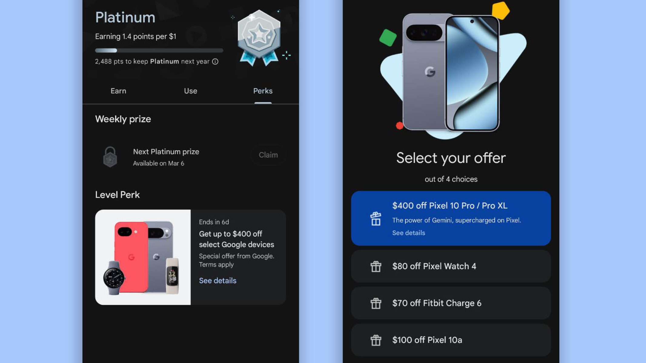The height and width of the screenshot is (363, 646).
Task: Click gift icon next to Pixel 10a
Action: tap(376, 340)
